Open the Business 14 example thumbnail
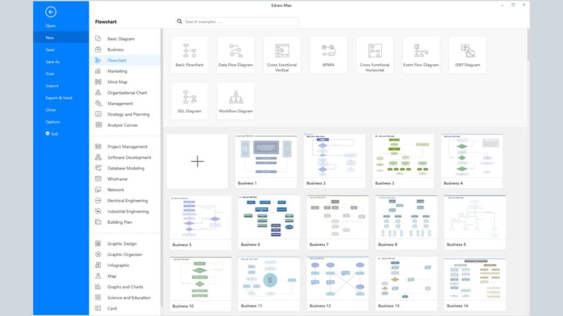The image size is (563, 316). coord(475,284)
